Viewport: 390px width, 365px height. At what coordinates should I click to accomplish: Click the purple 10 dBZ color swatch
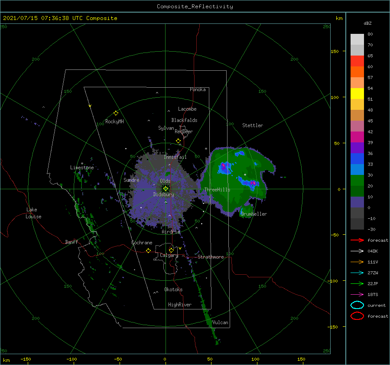click(357, 202)
